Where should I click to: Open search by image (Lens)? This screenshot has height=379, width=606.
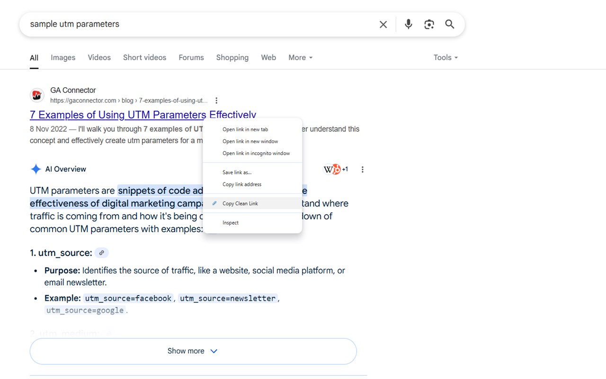point(429,25)
